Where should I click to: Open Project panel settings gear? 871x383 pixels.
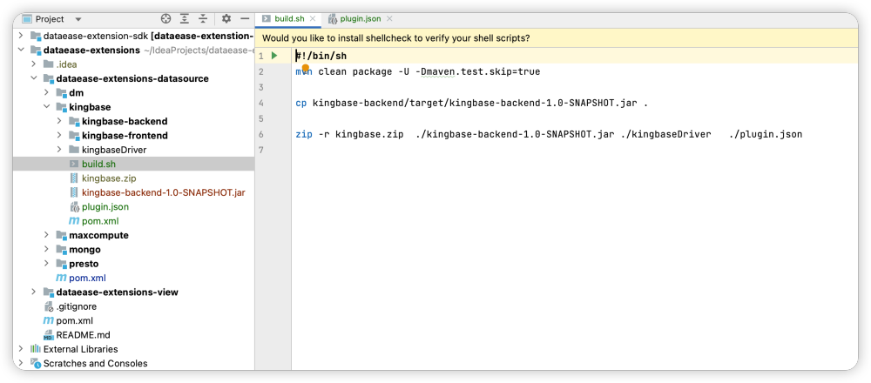(226, 19)
